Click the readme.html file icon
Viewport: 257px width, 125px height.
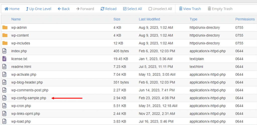point(5,67)
